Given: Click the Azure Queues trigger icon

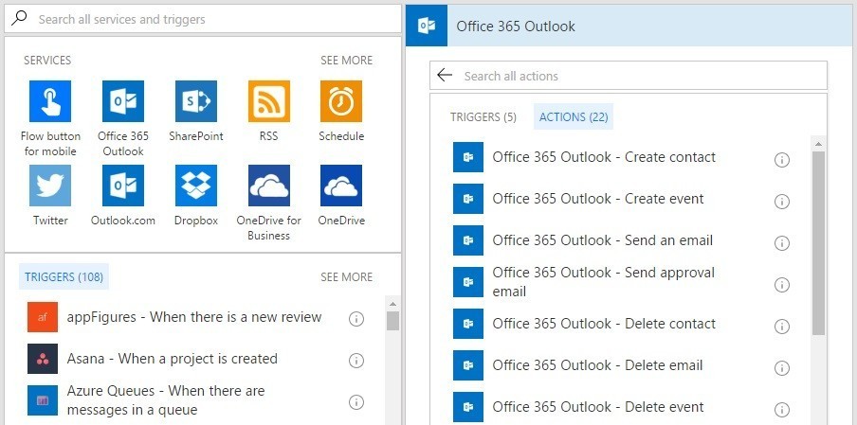Looking at the screenshot, I should pyautogui.click(x=43, y=400).
